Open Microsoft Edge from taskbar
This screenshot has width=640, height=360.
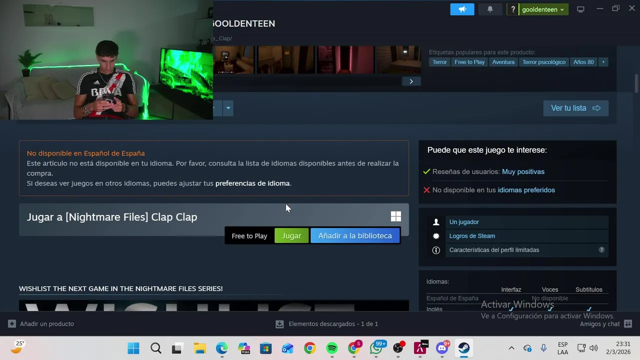tap(221, 348)
